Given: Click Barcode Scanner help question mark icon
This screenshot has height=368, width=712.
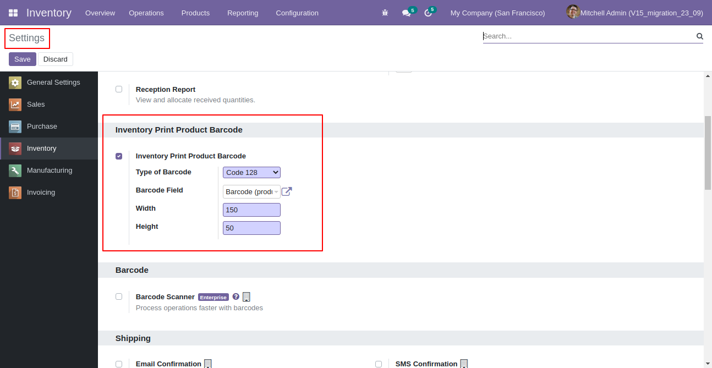Looking at the screenshot, I should (236, 296).
